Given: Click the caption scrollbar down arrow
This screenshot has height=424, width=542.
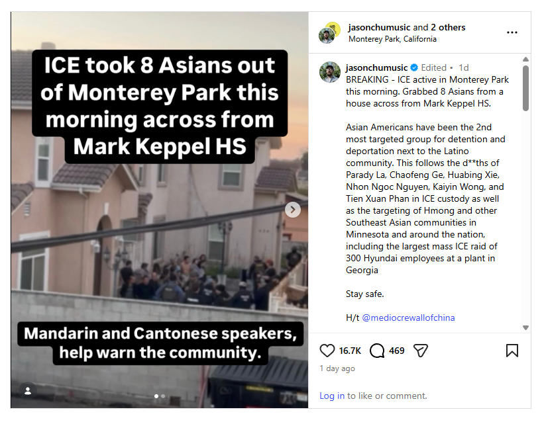Looking at the screenshot, I should click(x=525, y=327).
